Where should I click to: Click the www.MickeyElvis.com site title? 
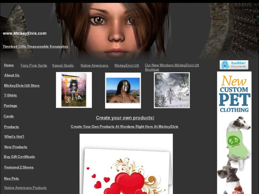(25, 33)
